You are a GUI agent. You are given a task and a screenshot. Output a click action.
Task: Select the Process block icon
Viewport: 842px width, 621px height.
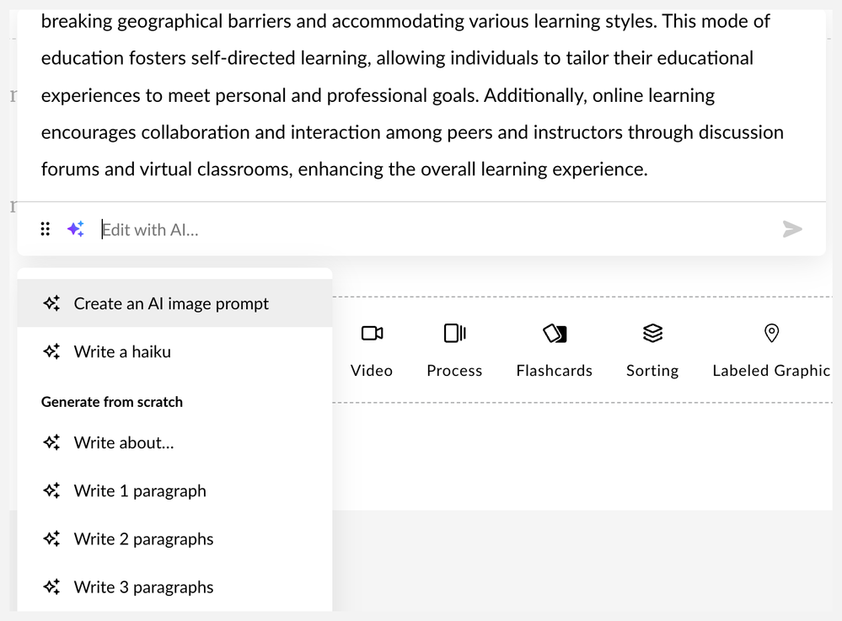click(454, 334)
